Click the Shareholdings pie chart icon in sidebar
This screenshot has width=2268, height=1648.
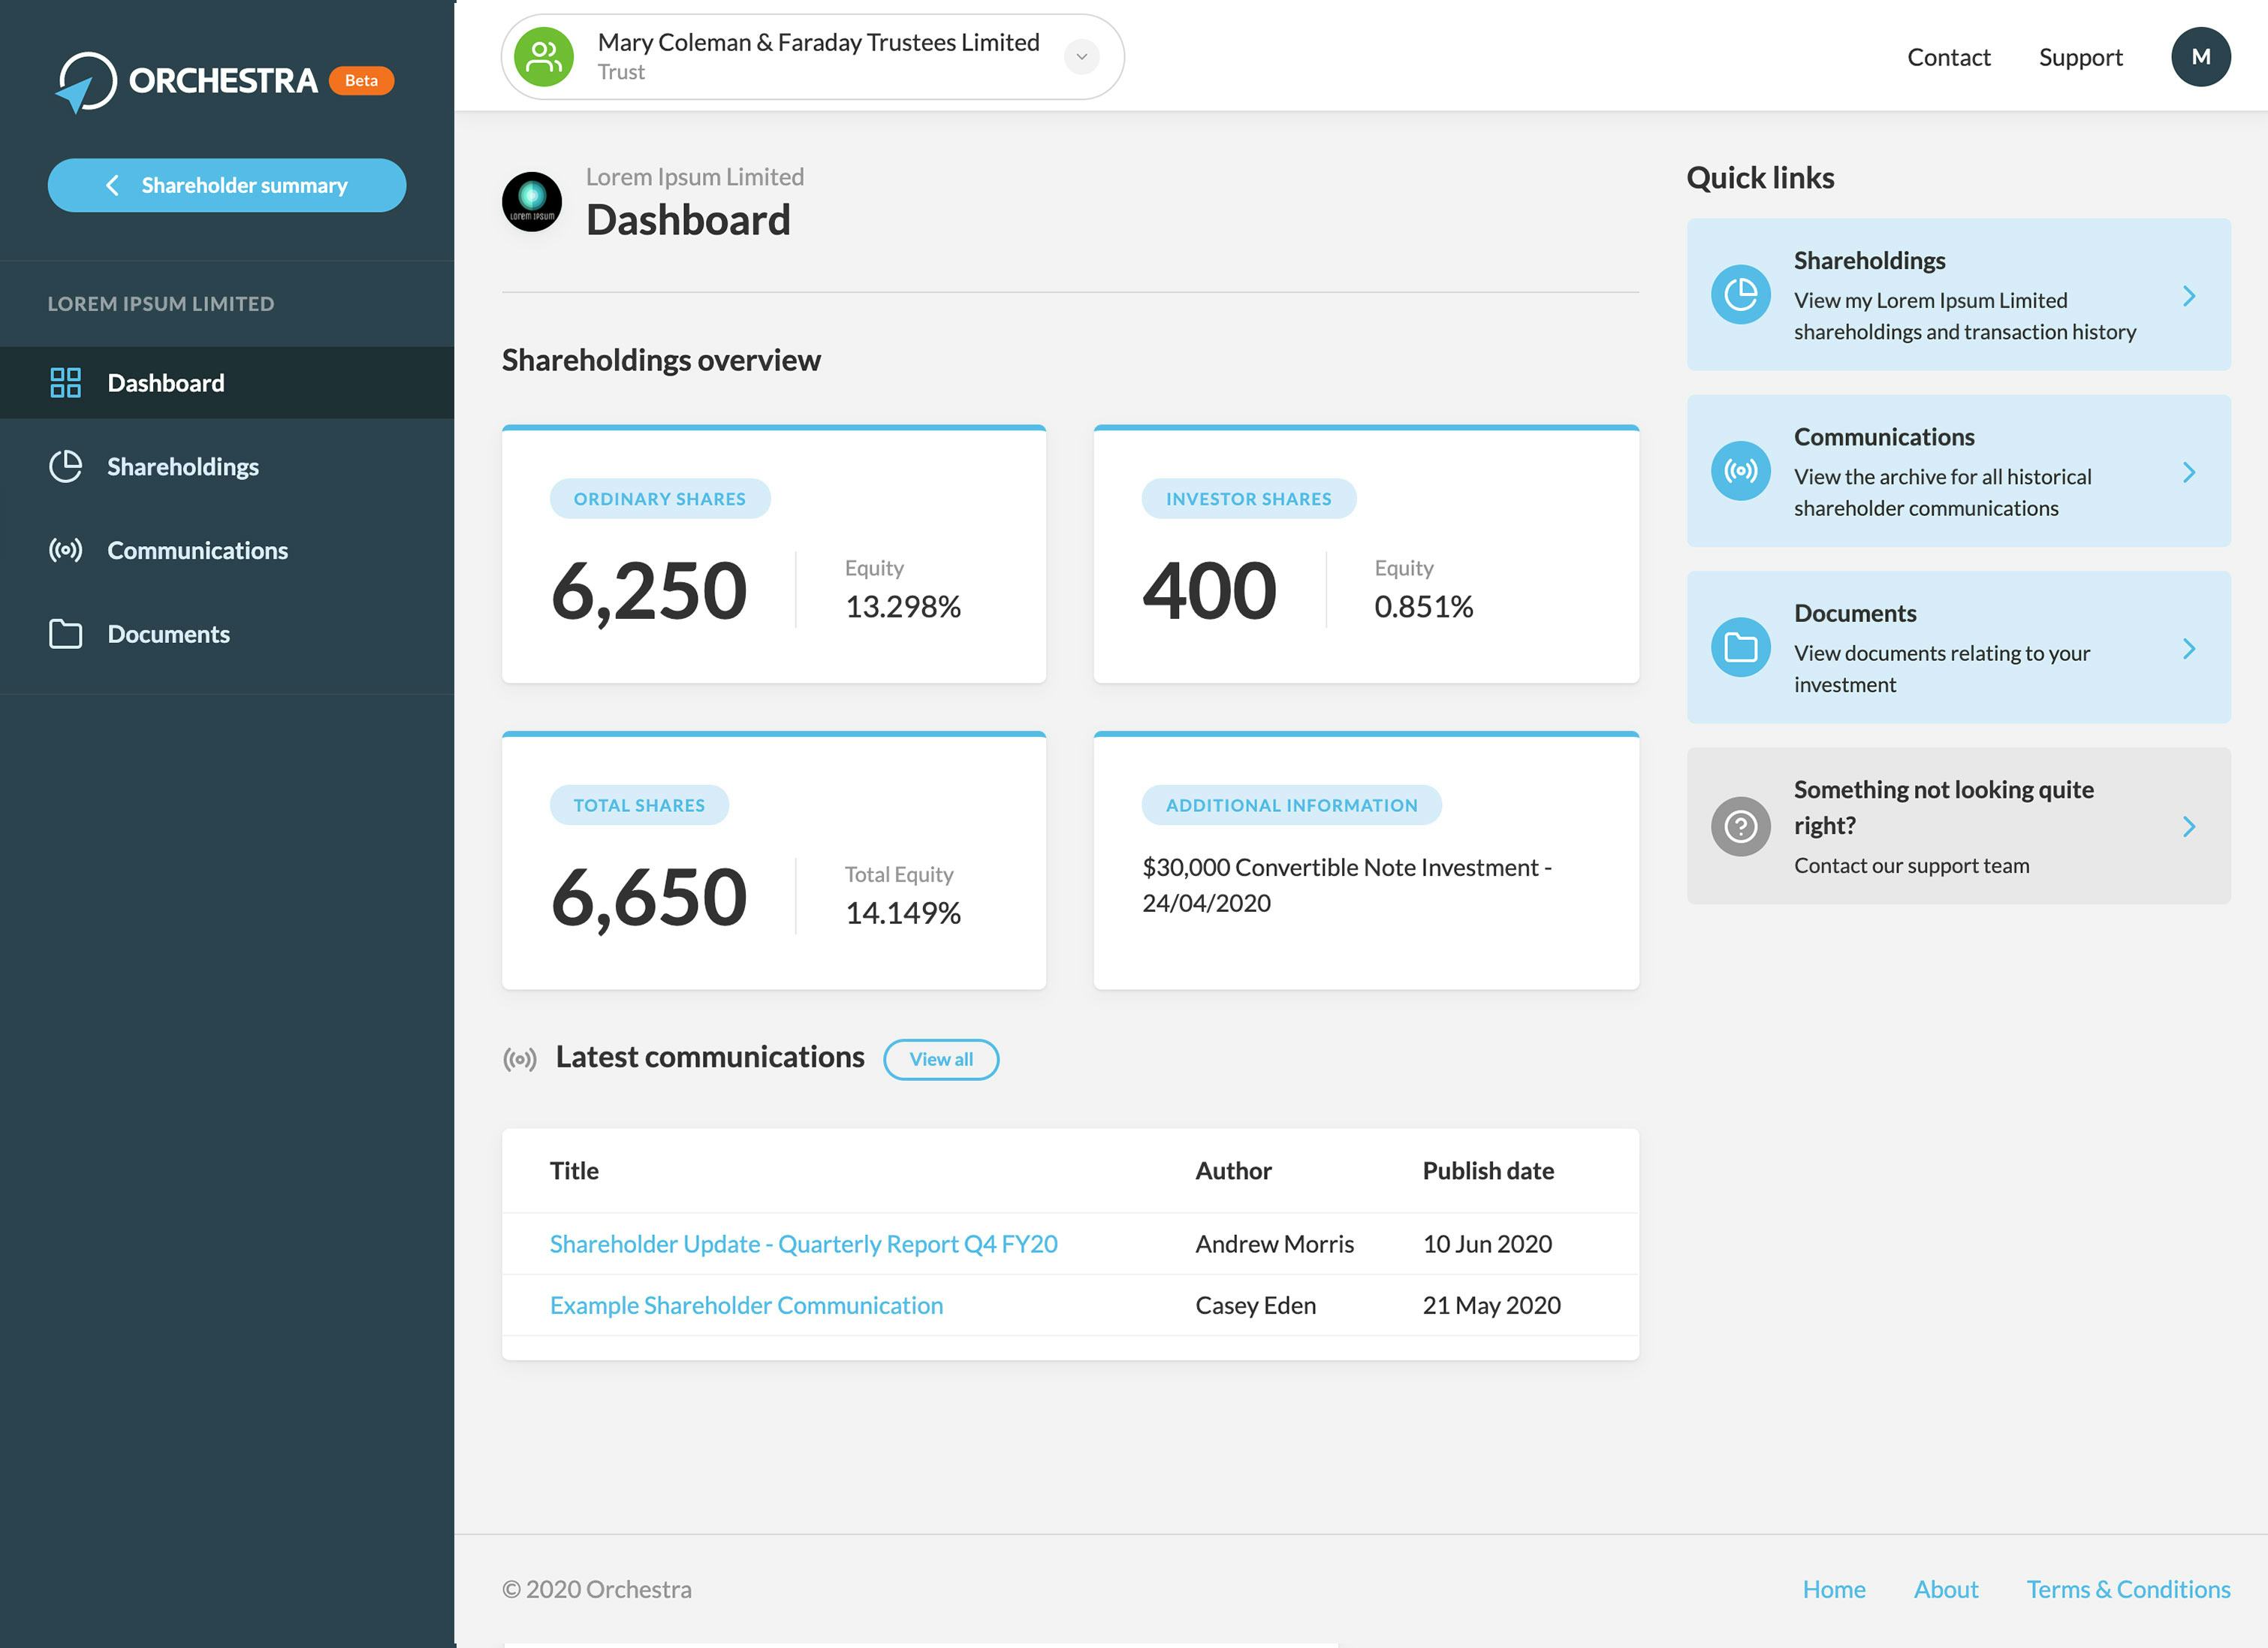tap(65, 466)
